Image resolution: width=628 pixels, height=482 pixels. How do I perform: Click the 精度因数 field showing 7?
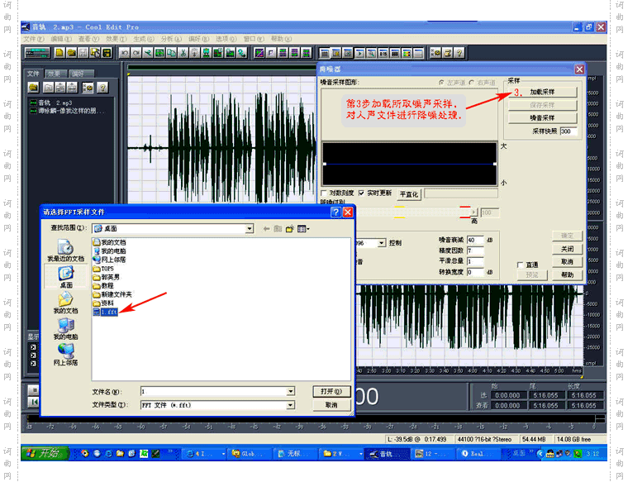pos(475,251)
